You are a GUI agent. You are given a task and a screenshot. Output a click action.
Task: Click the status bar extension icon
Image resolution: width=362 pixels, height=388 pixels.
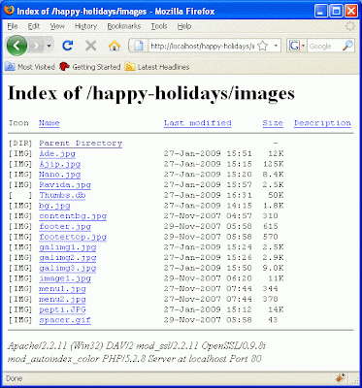point(340,377)
